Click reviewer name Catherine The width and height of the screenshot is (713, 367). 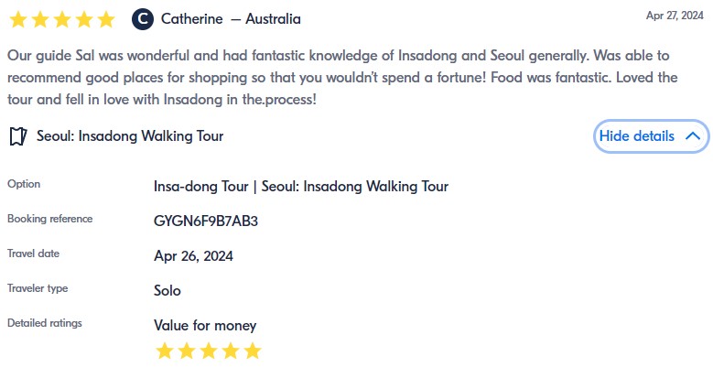coord(191,19)
